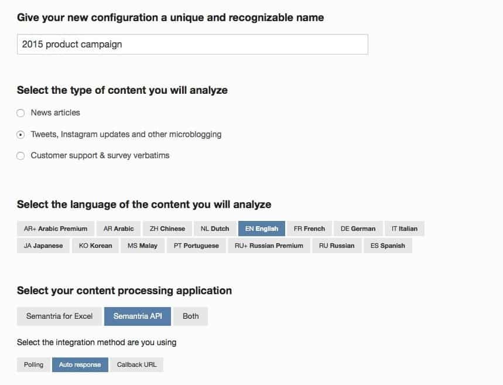
Task: Toggle the EN English language button
Action: (x=262, y=229)
